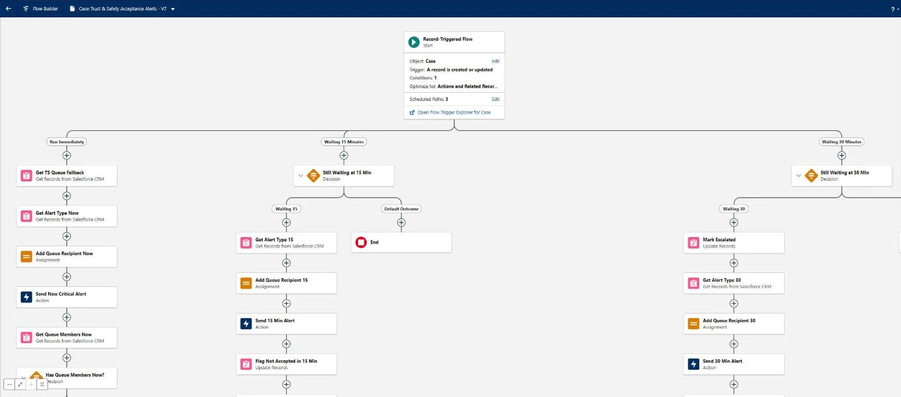Add element above Add Queue Recipient 15
The image size is (901, 397).
point(286,263)
